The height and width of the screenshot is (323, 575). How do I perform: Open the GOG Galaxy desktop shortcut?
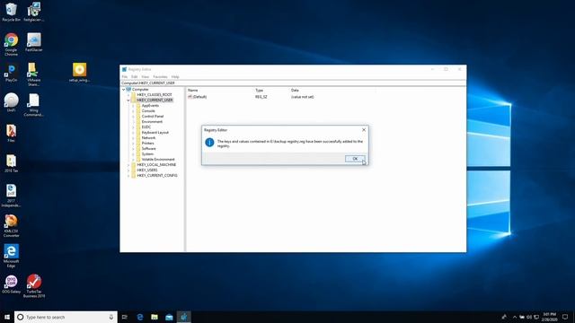click(11, 284)
